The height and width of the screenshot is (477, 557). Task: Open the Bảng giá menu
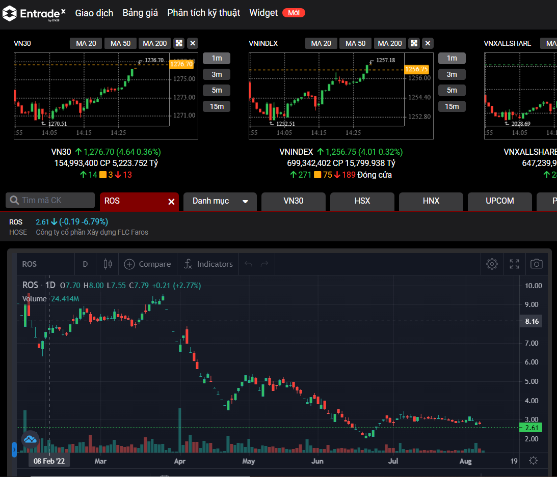coord(140,13)
